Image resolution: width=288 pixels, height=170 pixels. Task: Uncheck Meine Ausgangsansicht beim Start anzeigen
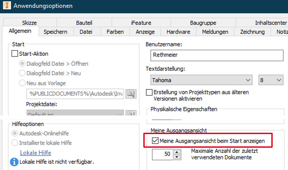click(155, 141)
